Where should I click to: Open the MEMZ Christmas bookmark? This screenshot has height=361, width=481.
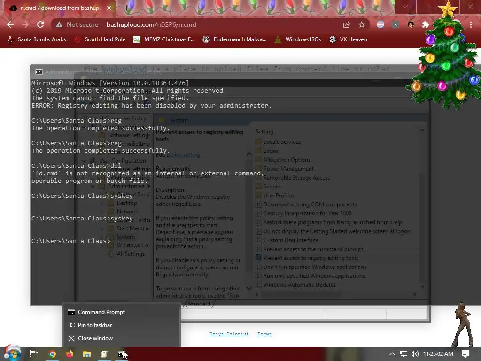[x=164, y=39]
